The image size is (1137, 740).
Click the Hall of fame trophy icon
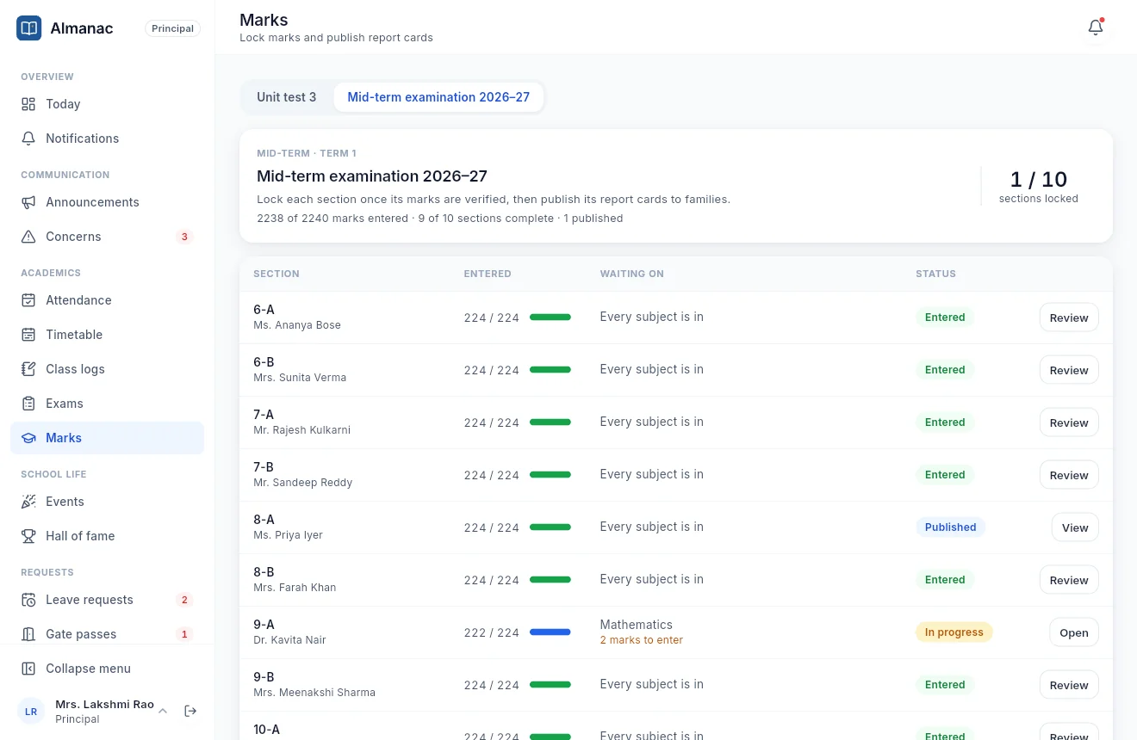[28, 536]
